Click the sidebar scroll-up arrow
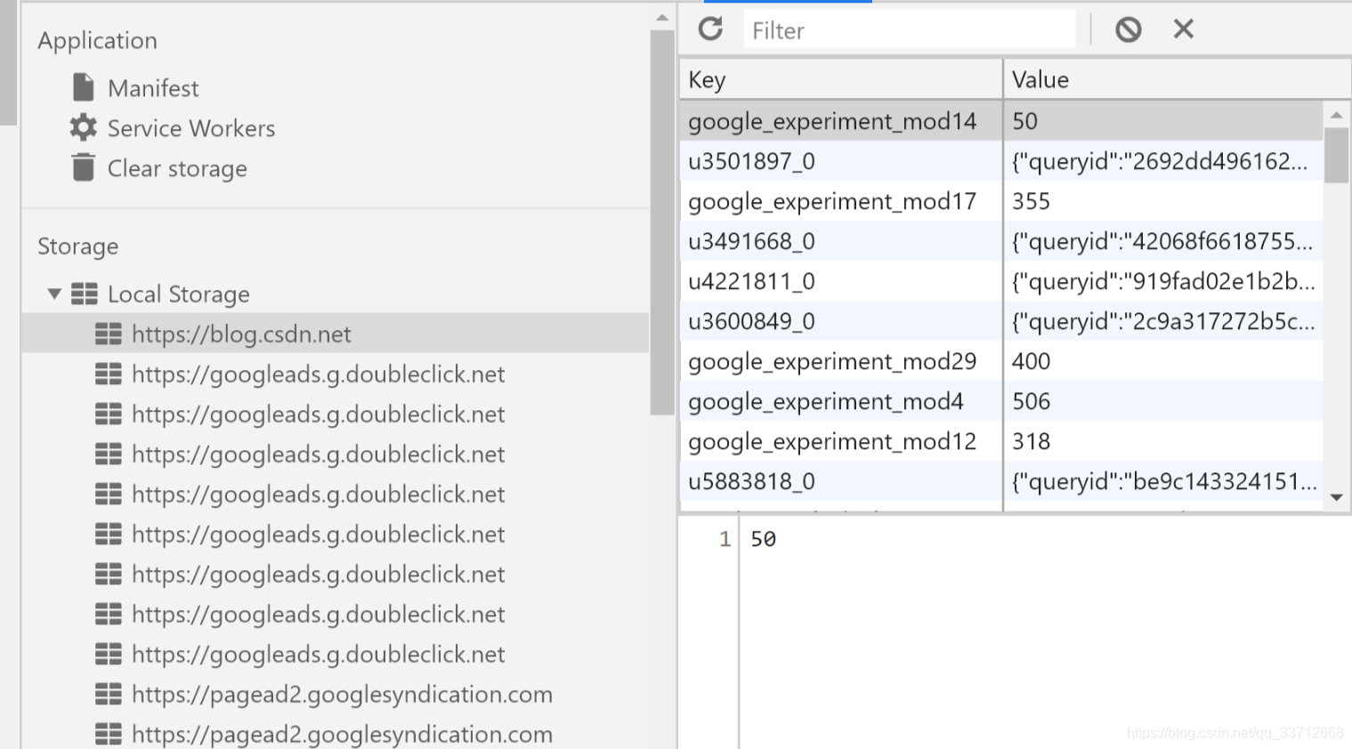This screenshot has height=749, width=1352. (x=661, y=18)
